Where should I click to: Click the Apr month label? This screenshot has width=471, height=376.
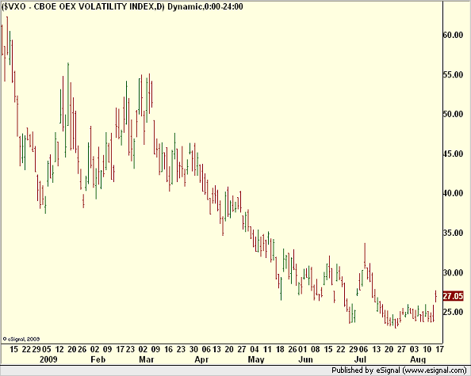pos(201,359)
